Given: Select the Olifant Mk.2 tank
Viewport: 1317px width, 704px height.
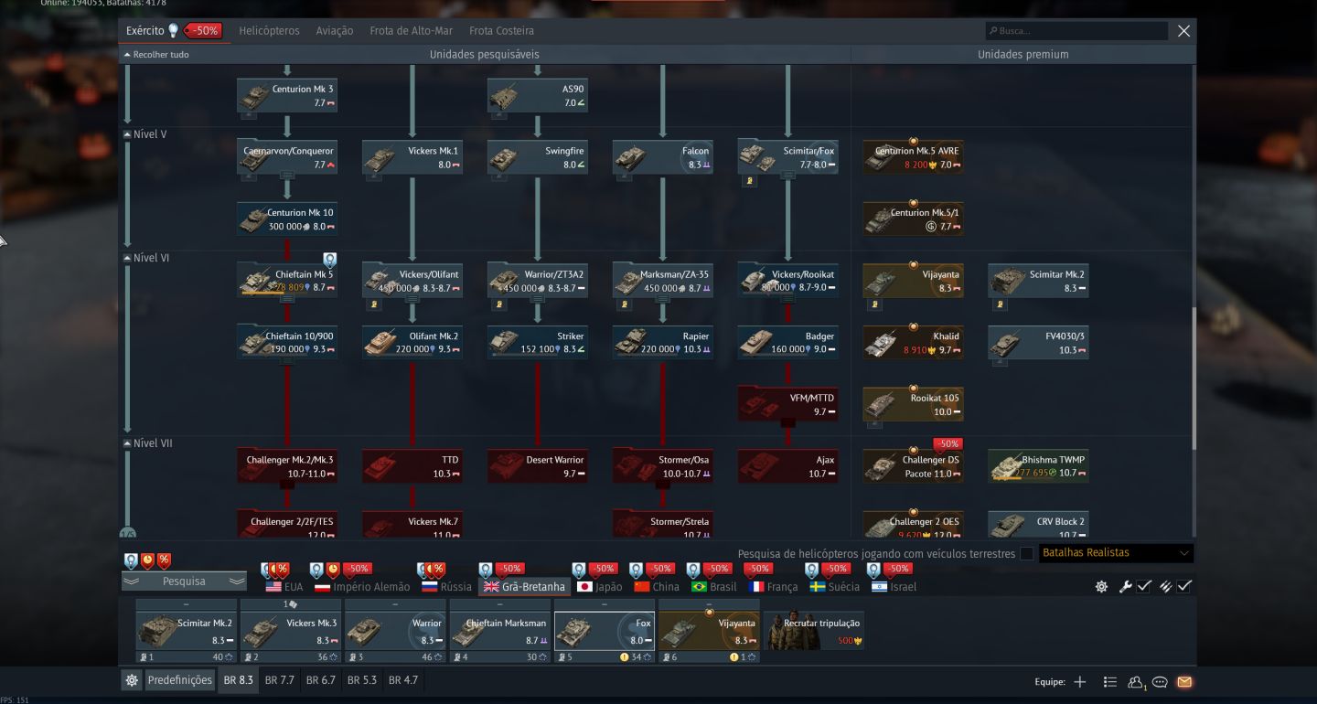Looking at the screenshot, I should click(412, 343).
